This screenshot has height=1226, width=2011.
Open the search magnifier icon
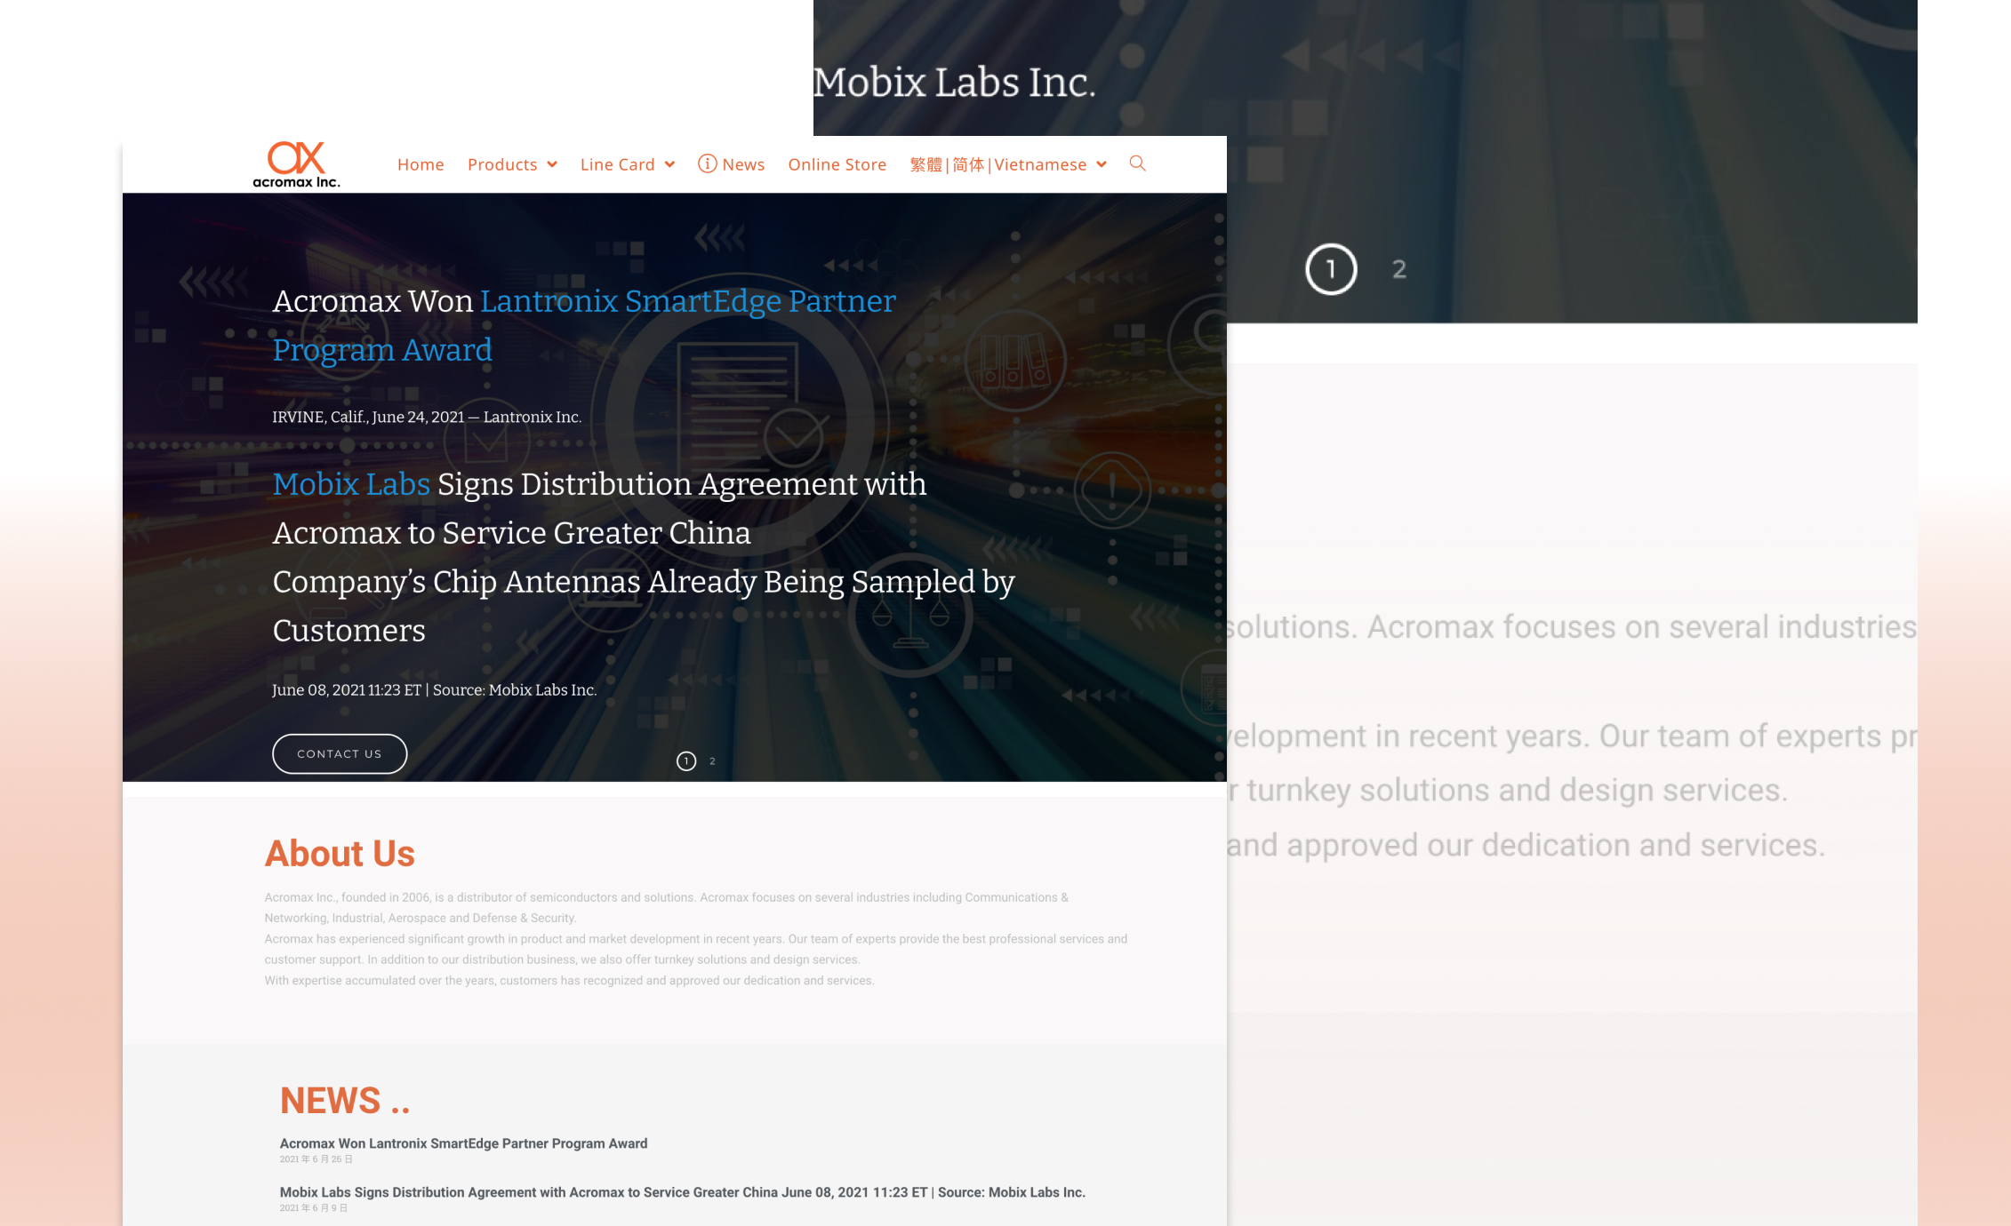click(x=1137, y=163)
